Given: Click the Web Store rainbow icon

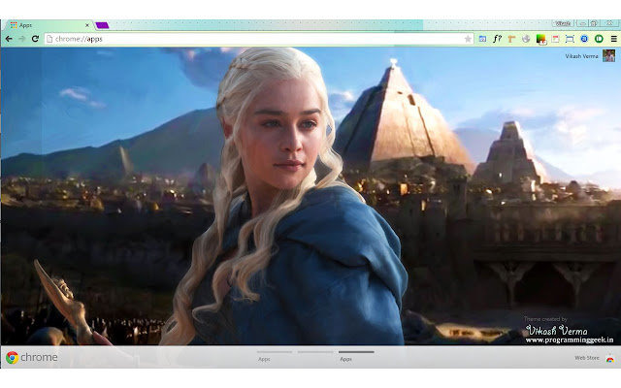Looking at the screenshot, I should [x=609, y=359].
